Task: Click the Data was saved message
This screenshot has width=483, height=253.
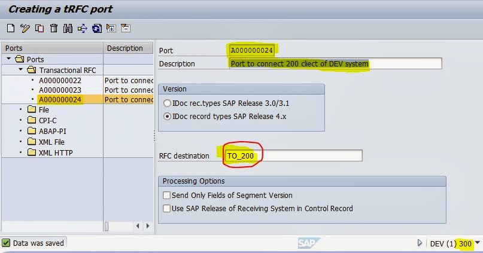Action: pos(38,243)
